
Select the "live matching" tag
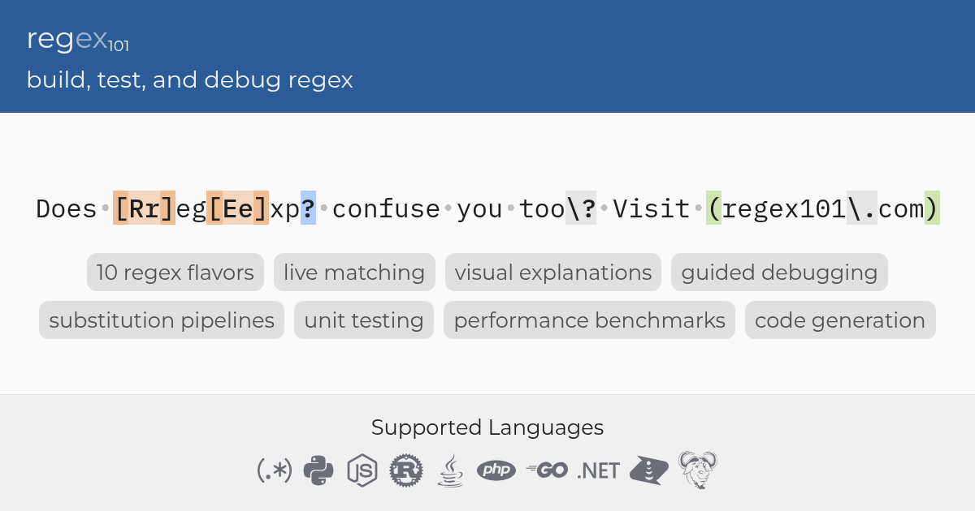point(354,273)
